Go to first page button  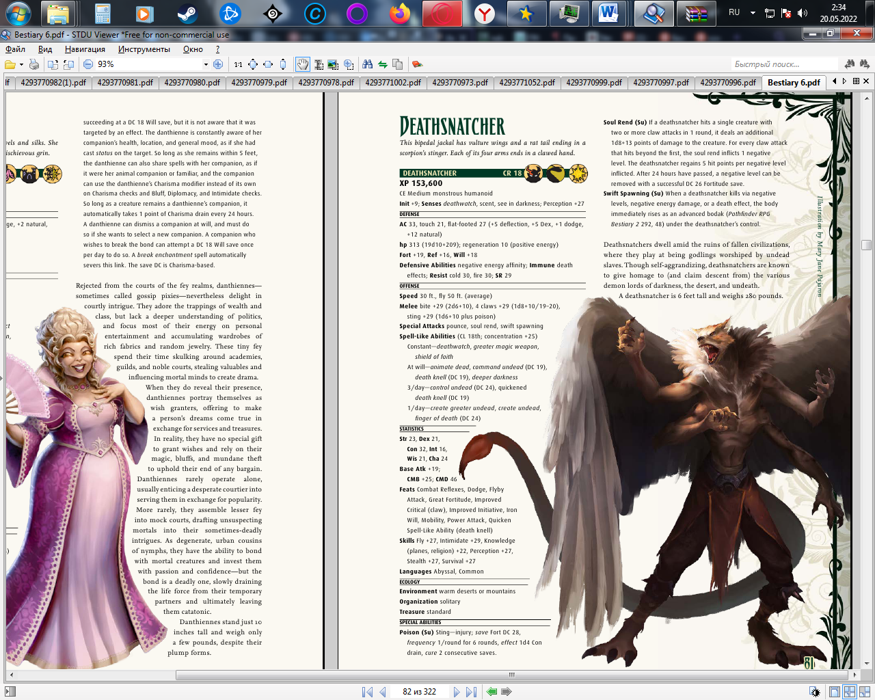[368, 692]
